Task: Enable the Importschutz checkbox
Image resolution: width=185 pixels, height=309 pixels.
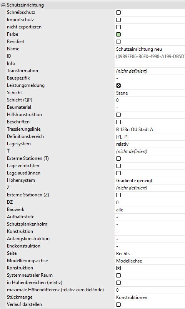Action: pyautogui.click(x=118, y=20)
